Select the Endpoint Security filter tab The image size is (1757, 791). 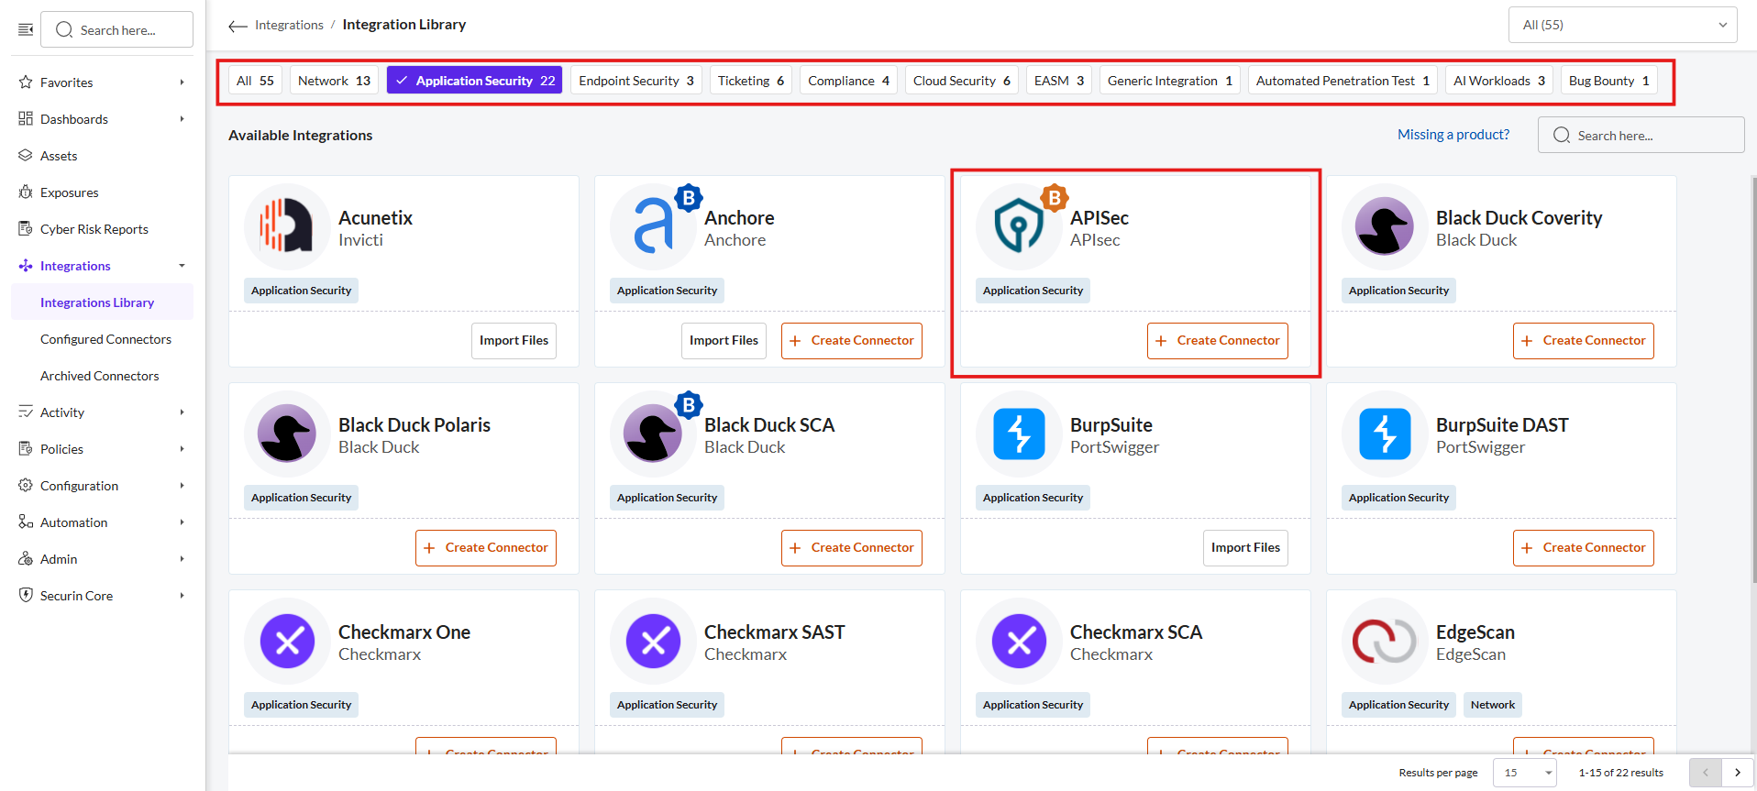point(636,81)
